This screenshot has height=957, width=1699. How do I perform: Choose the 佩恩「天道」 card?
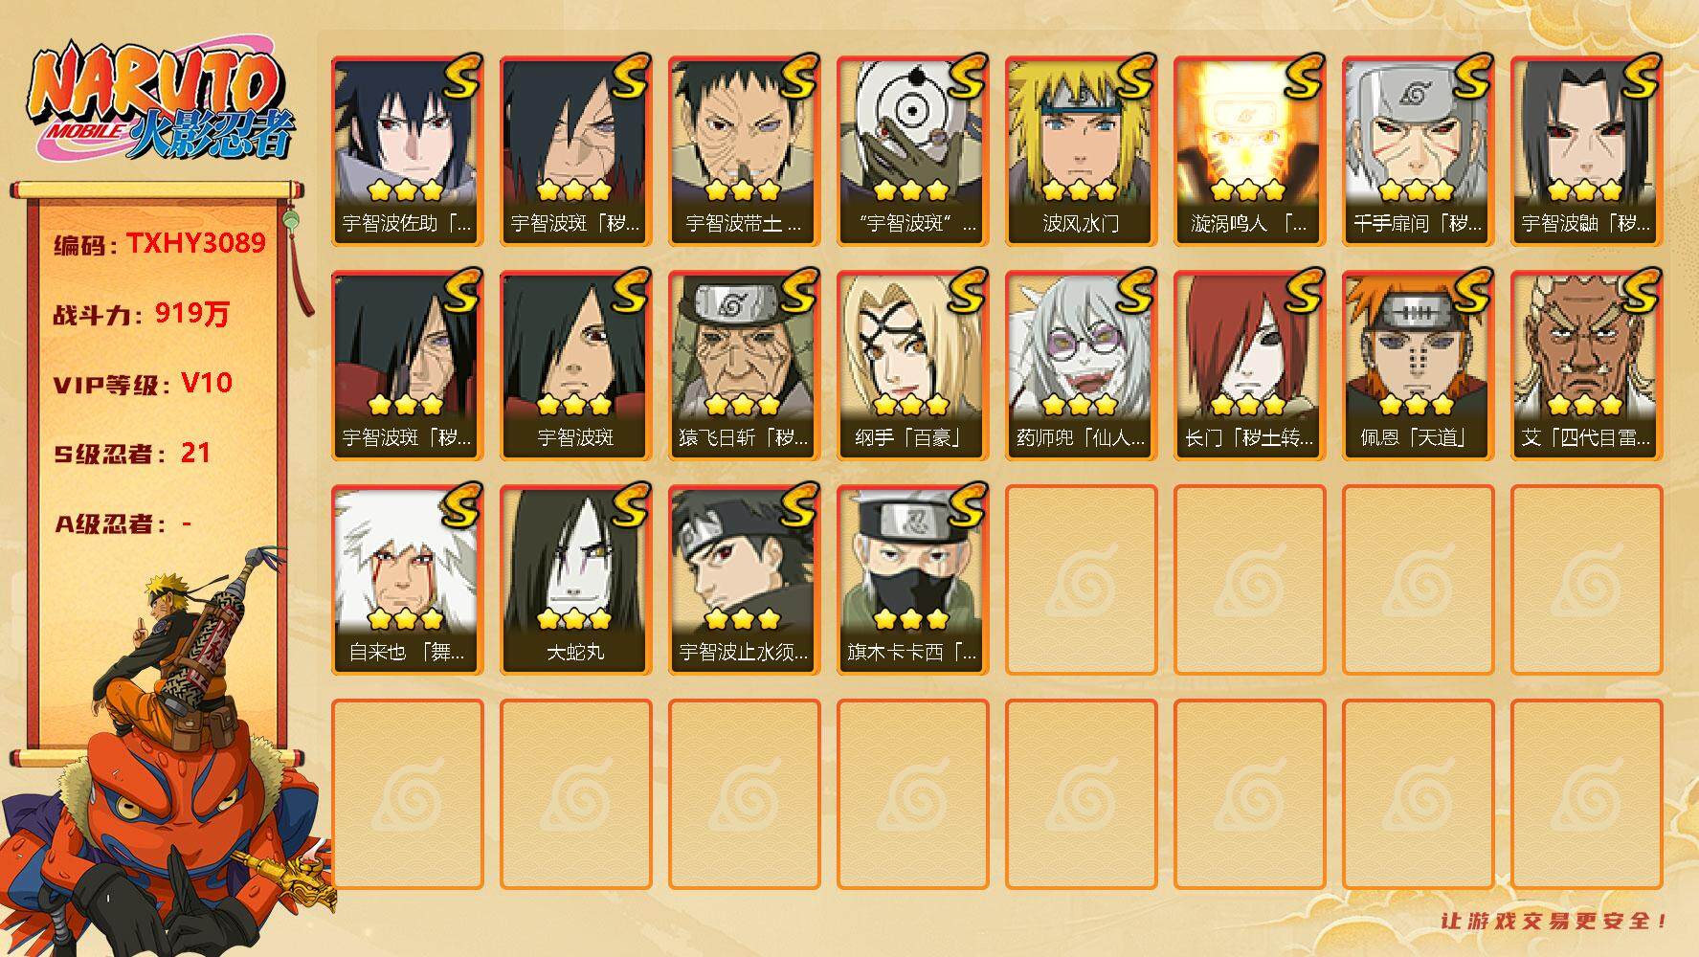1418,366
